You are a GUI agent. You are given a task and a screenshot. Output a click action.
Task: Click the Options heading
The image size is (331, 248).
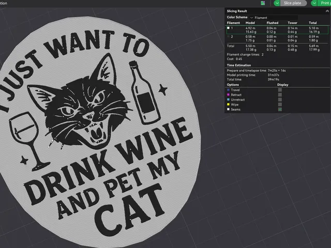[x=233, y=85]
